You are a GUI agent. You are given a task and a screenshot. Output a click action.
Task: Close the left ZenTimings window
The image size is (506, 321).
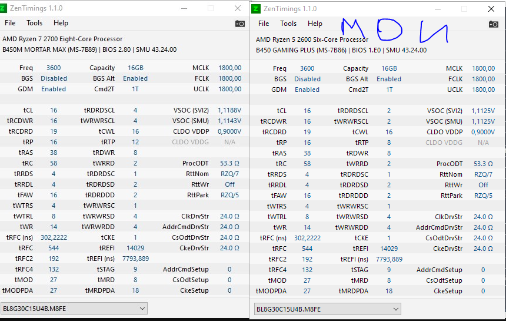pos(238,8)
